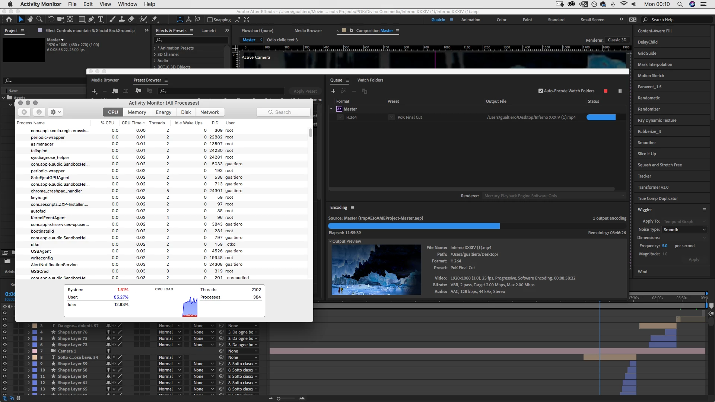Uncheck Auto-Encode Watch Folders

[541, 91]
